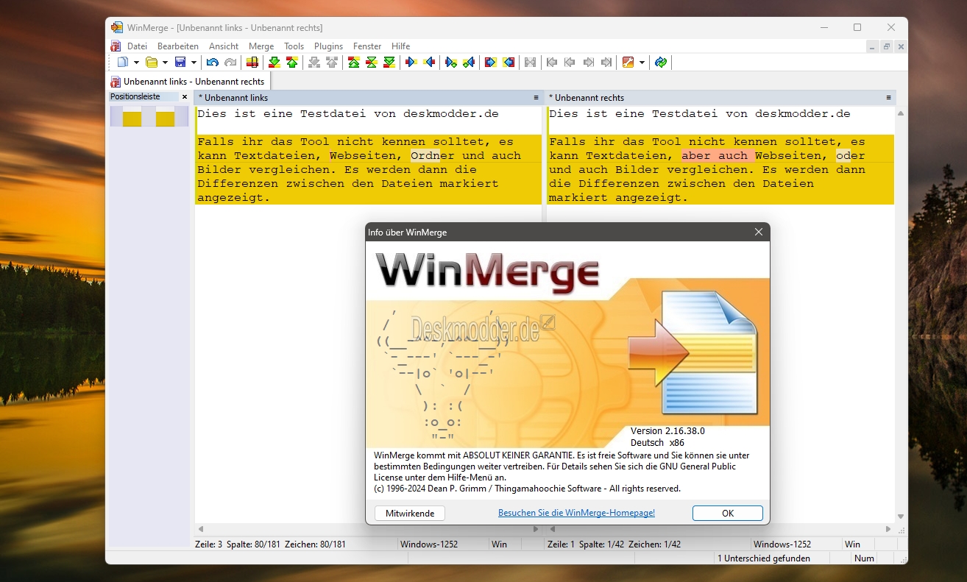Click the grayed Auto merge icon
Image resolution: width=967 pixels, height=582 pixels.
(x=530, y=63)
